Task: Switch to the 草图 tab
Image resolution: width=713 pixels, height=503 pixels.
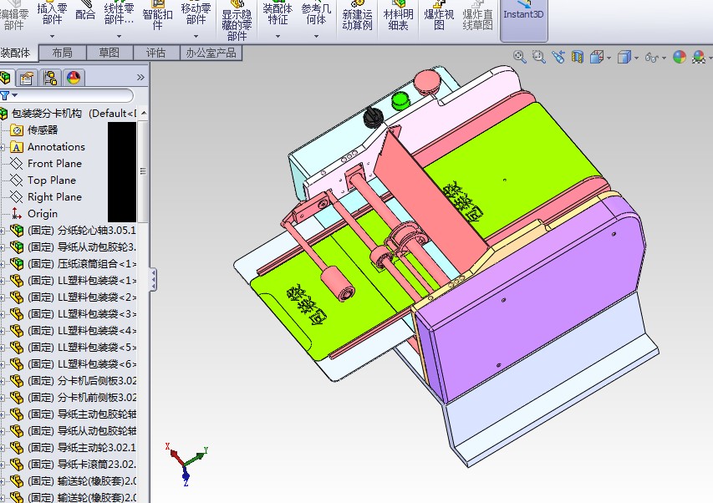Action: (109, 53)
